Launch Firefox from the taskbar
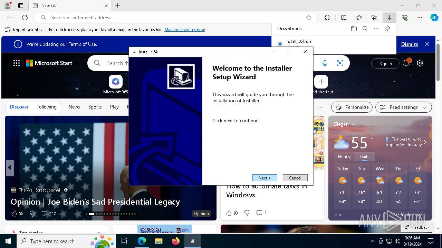442x248 pixels. (176, 241)
